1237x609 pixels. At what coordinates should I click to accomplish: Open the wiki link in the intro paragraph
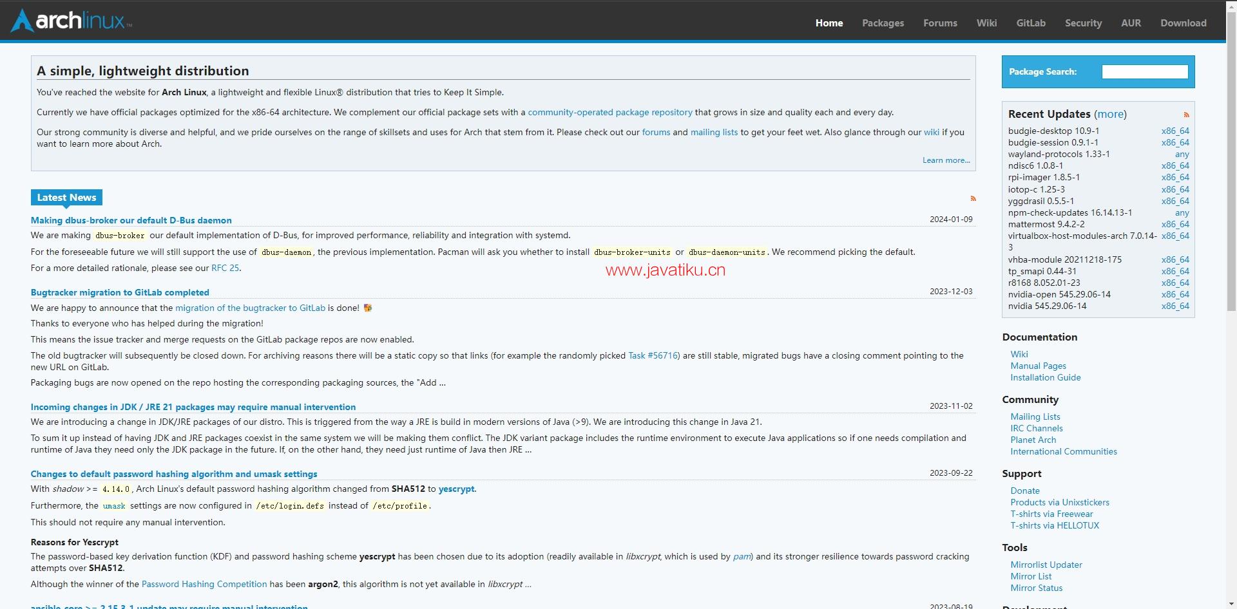coord(932,132)
